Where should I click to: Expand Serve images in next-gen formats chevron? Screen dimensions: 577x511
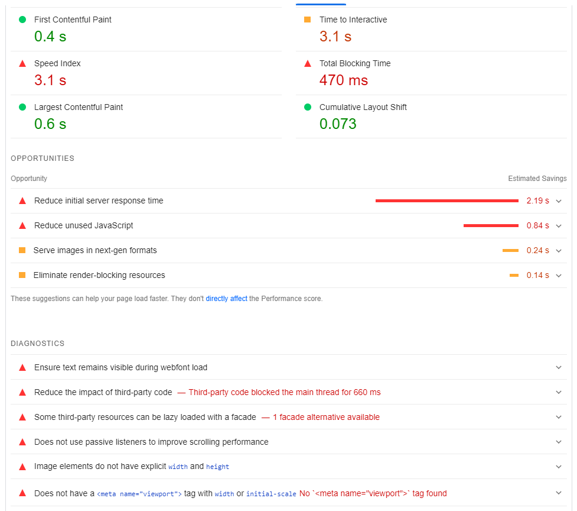(559, 251)
